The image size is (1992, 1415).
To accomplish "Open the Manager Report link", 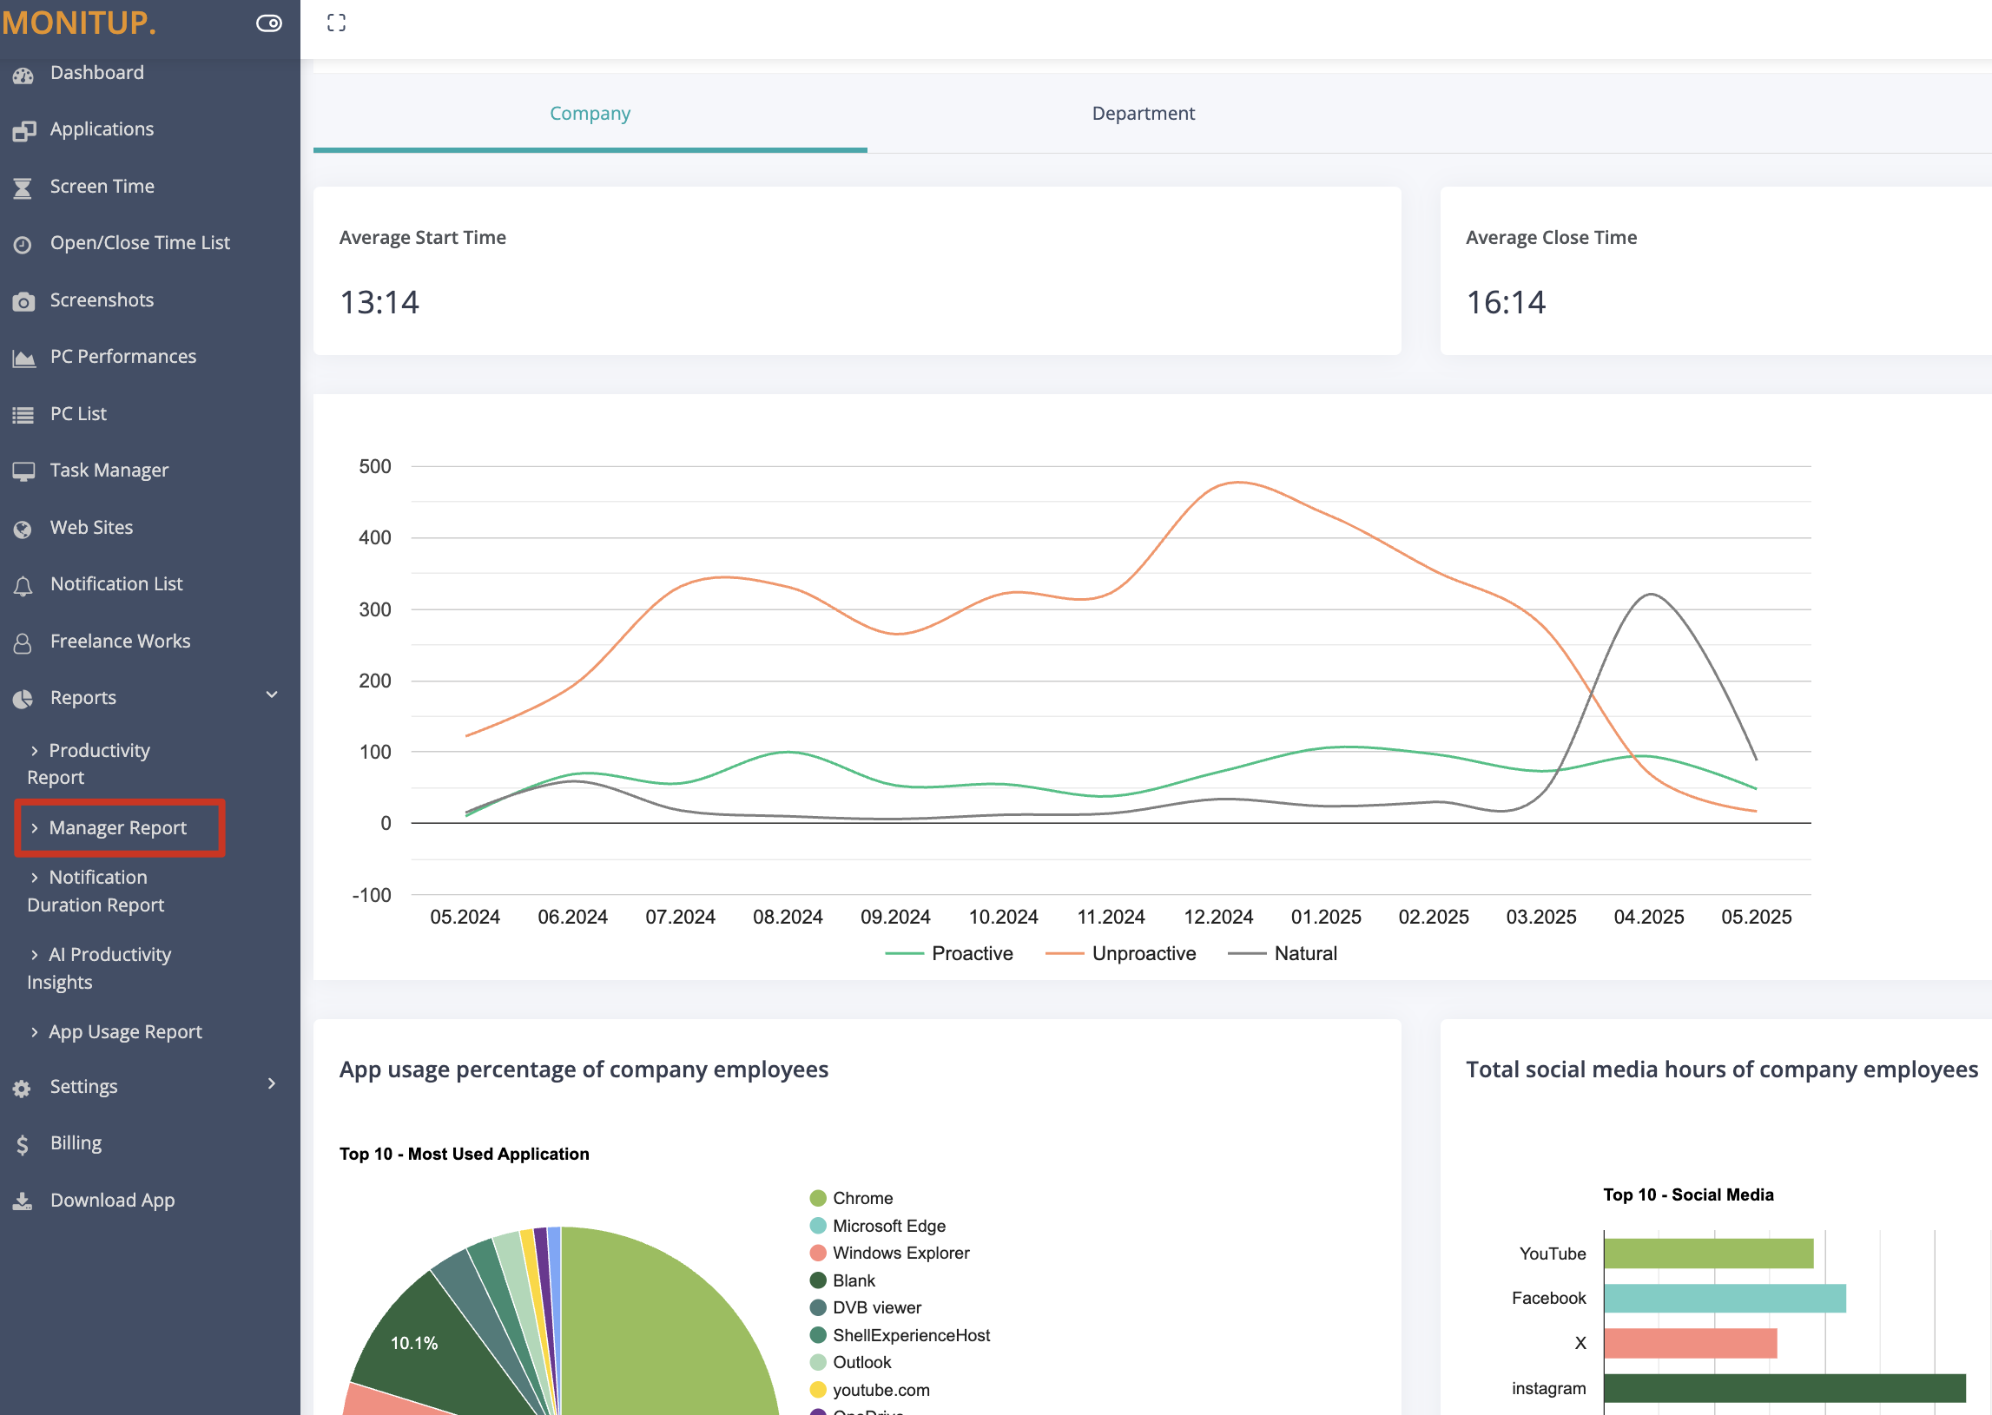I will pos(117,828).
